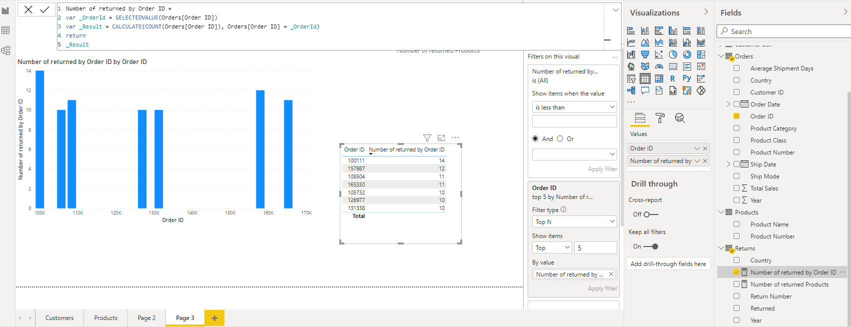This screenshot has height=327, width=851.
Task: Check the Average Shipment Days field
Action: coord(737,68)
